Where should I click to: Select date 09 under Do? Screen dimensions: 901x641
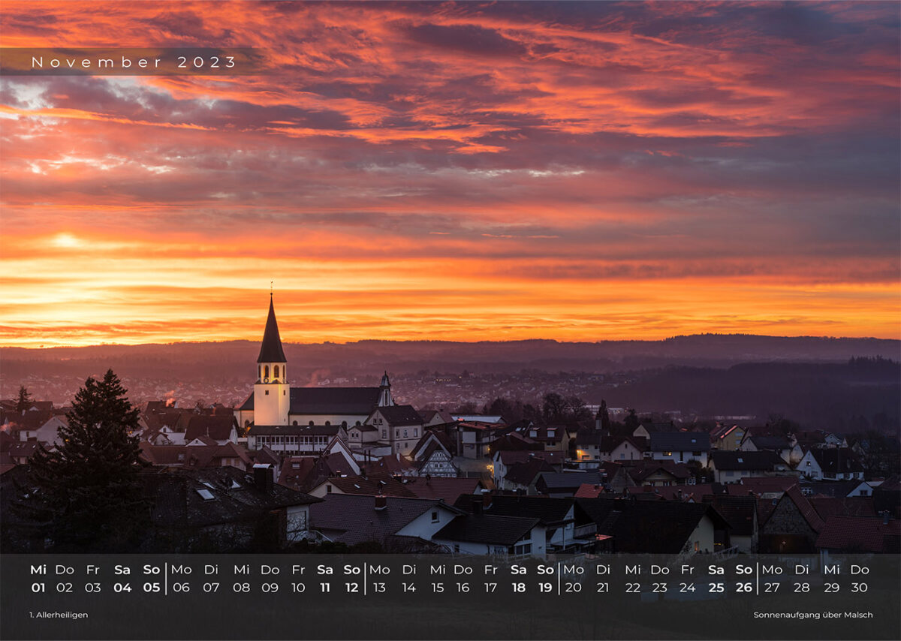(x=270, y=588)
